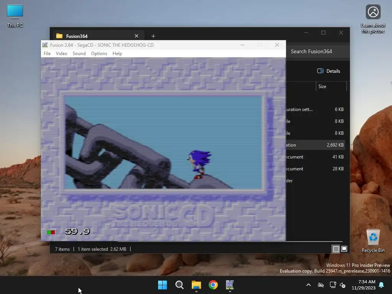Screen dimensions: 392x294
Task: Open the Windows Start menu
Action: pos(162,285)
